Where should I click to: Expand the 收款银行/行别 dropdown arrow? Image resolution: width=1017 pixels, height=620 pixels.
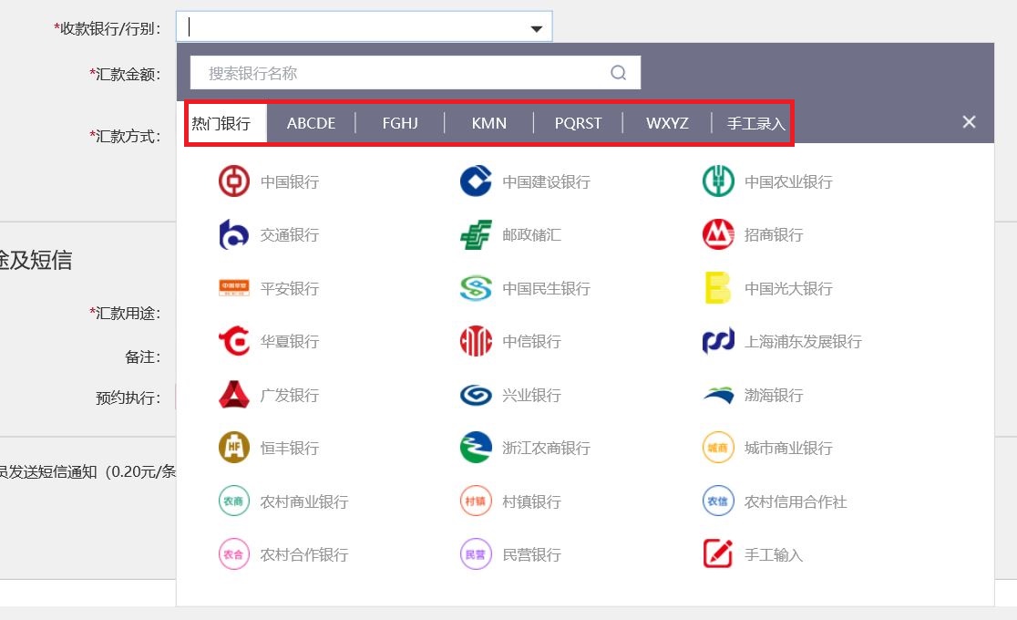click(537, 28)
